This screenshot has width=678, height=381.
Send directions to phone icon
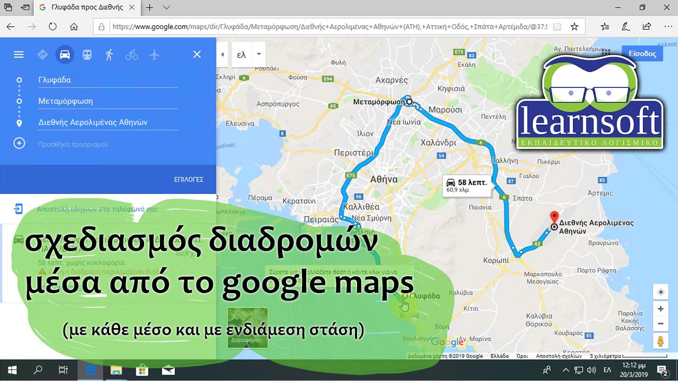point(19,208)
